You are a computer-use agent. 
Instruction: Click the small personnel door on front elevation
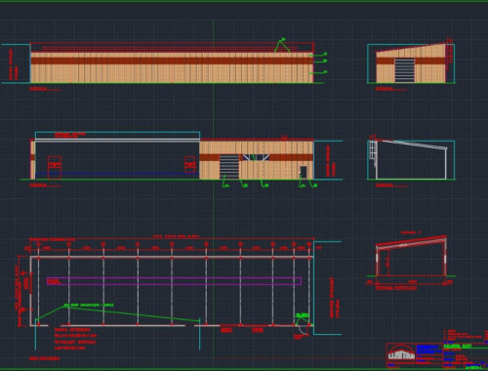coord(304,172)
